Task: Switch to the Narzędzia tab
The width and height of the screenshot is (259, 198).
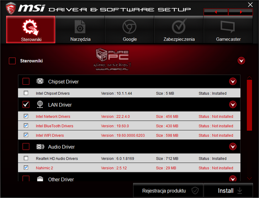Action: point(80,30)
